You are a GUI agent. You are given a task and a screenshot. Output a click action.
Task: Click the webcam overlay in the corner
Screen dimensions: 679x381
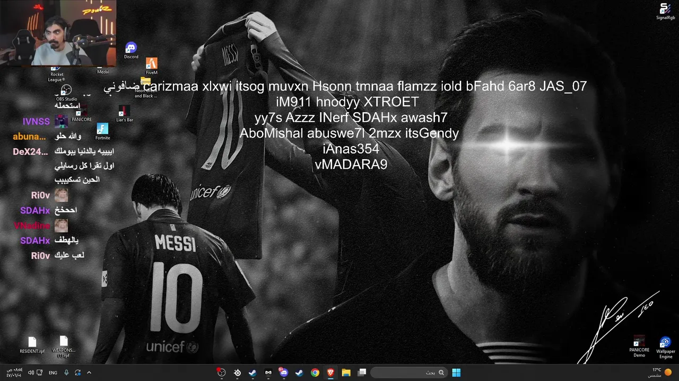[58, 33]
